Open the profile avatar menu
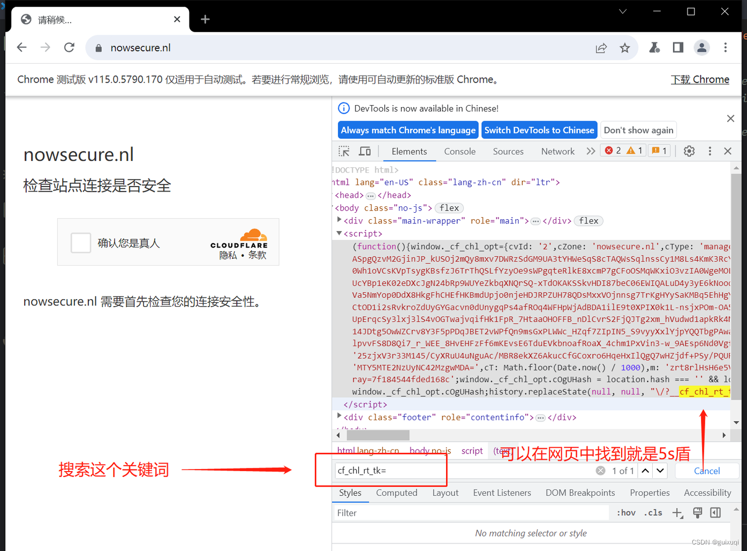This screenshot has width=747, height=551. 701,48
